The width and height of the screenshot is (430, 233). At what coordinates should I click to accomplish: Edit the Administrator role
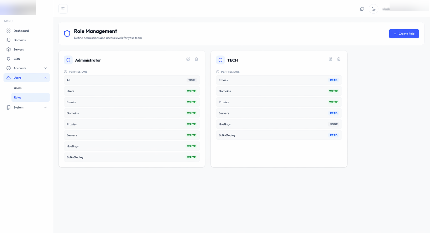click(188, 59)
